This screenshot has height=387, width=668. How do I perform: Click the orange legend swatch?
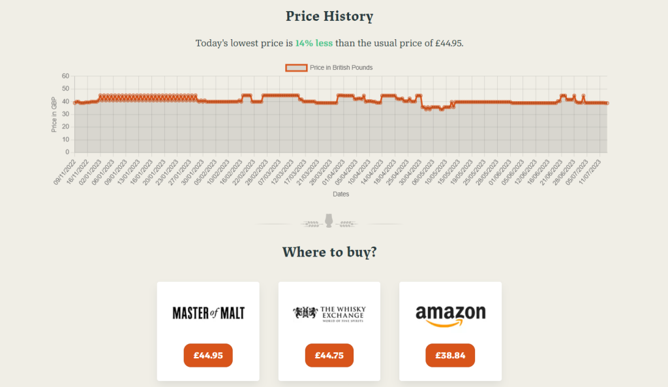click(x=296, y=67)
